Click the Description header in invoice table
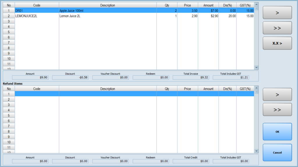 click(x=107, y=5)
